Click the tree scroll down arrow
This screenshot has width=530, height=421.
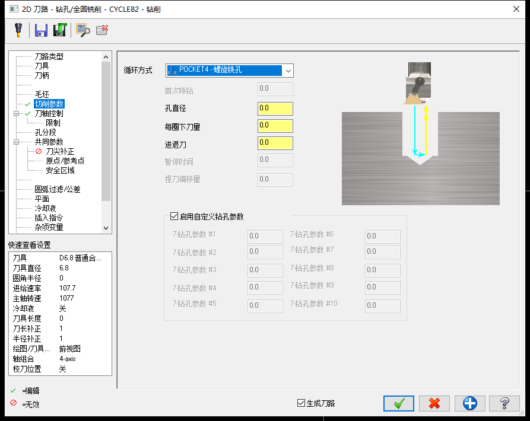(x=106, y=228)
